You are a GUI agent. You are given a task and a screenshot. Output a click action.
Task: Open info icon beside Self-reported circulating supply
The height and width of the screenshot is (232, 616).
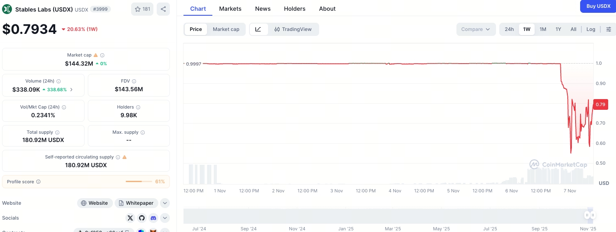click(x=118, y=157)
